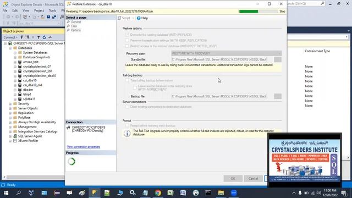The height and width of the screenshot is (198, 352).
Task: Click the Object Explorer horizontal scrollbar
Action: pyautogui.click(x=35, y=177)
